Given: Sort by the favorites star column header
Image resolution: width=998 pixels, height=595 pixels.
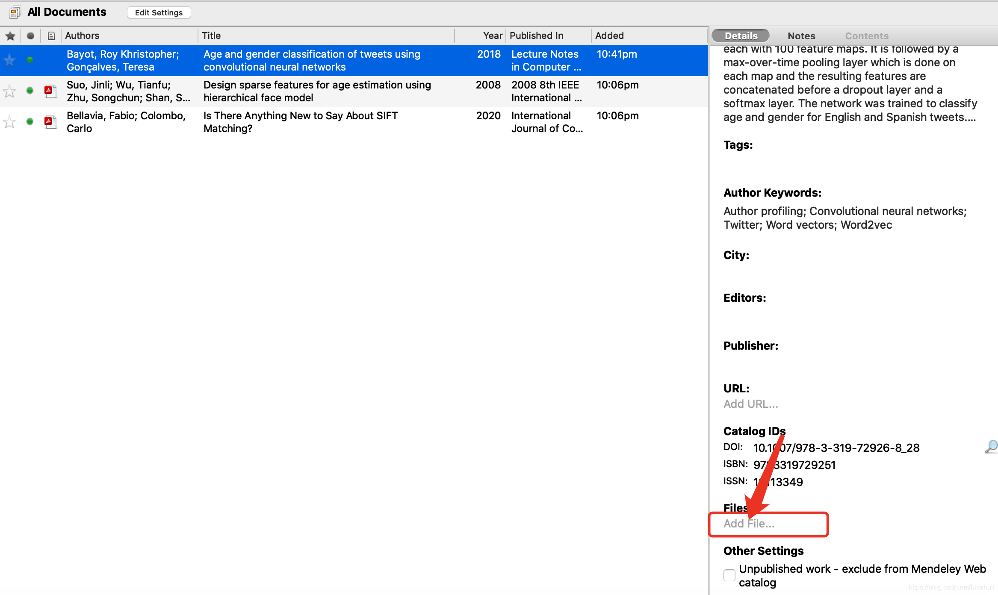Looking at the screenshot, I should coord(10,36).
